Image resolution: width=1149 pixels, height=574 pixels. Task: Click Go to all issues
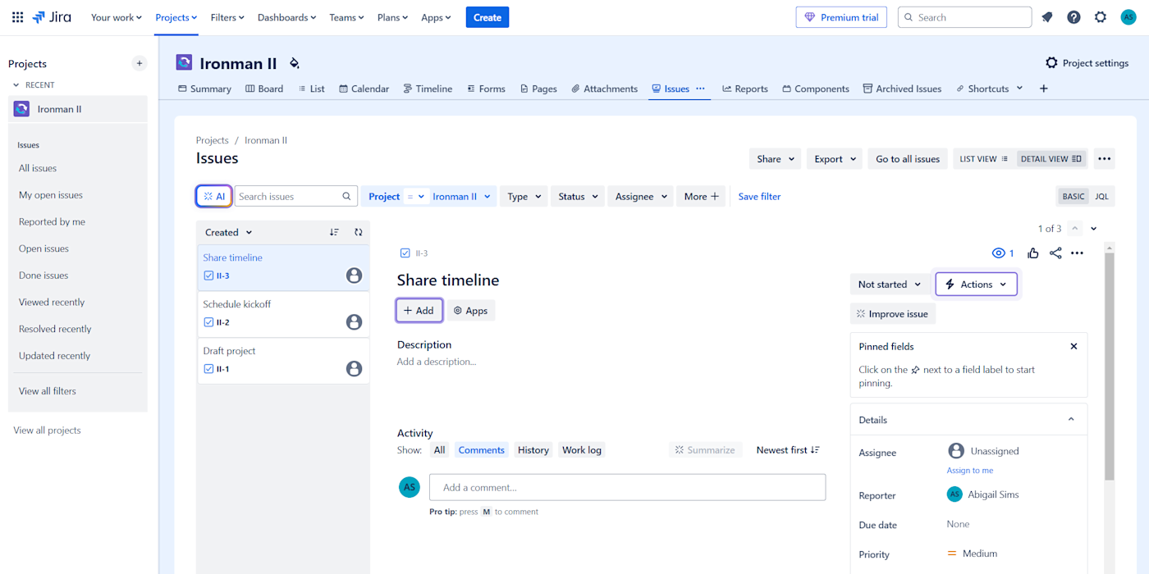pos(908,159)
